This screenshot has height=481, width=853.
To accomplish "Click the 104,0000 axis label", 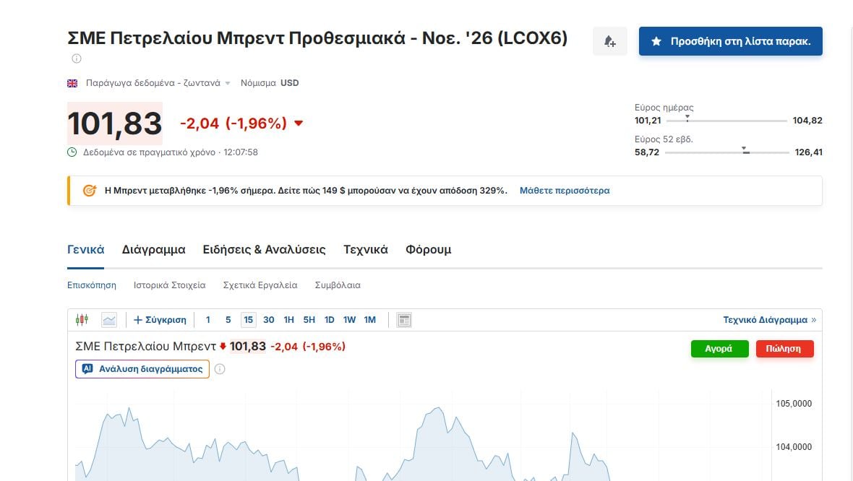I will [x=794, y=447].
